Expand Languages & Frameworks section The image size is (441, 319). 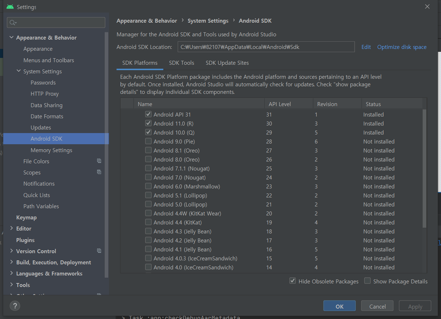click(12, 273)
